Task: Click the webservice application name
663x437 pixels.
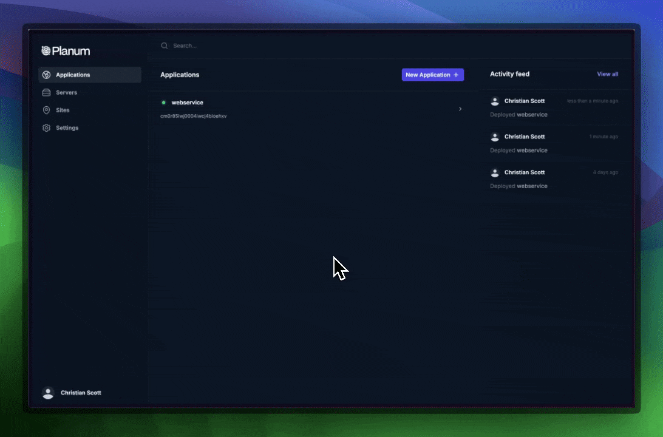Action: coord(186,103)
